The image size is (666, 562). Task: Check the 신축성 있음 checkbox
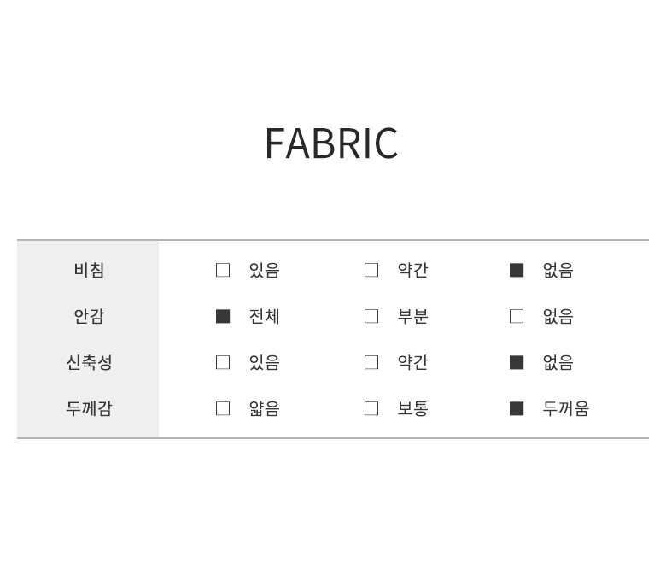[223, 362]
